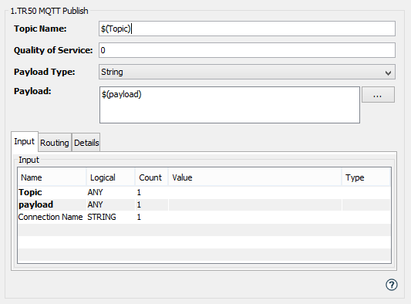Viewport: 411px width, 304px height.
Task: Click the Count column header
Action: click(x=151, y=177)
